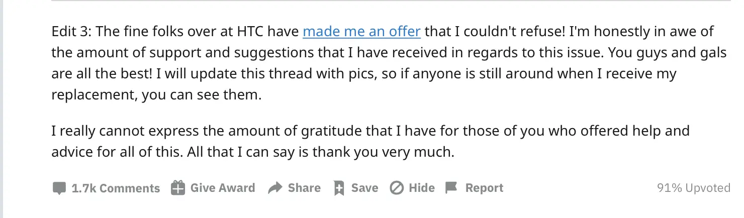Click the 'I really cannot express' paragraph
Screen dimensions: 744x218
370,142
